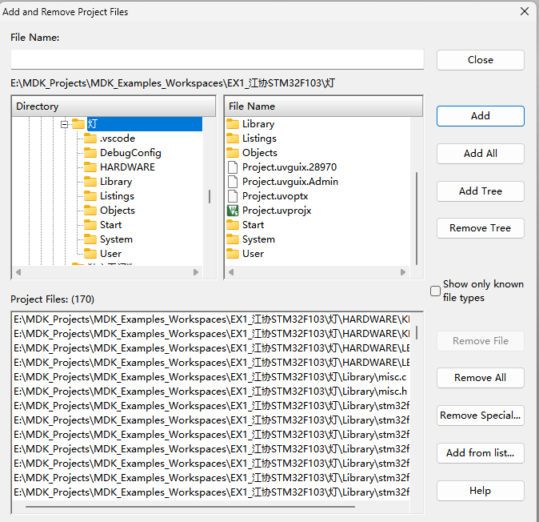Click the Project.uvoptx file icon
The image size is (539, 522).
[x=233, y=196]
